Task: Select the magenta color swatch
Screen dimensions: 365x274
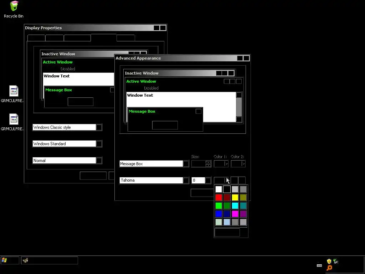Action: [235, 214]
